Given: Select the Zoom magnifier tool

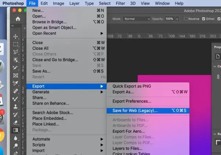Looking at the screenshot, I should click(x=15, y=145).
